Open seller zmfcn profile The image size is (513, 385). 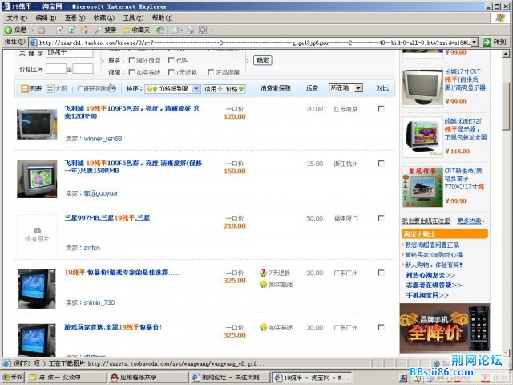(x=92, y=248)
